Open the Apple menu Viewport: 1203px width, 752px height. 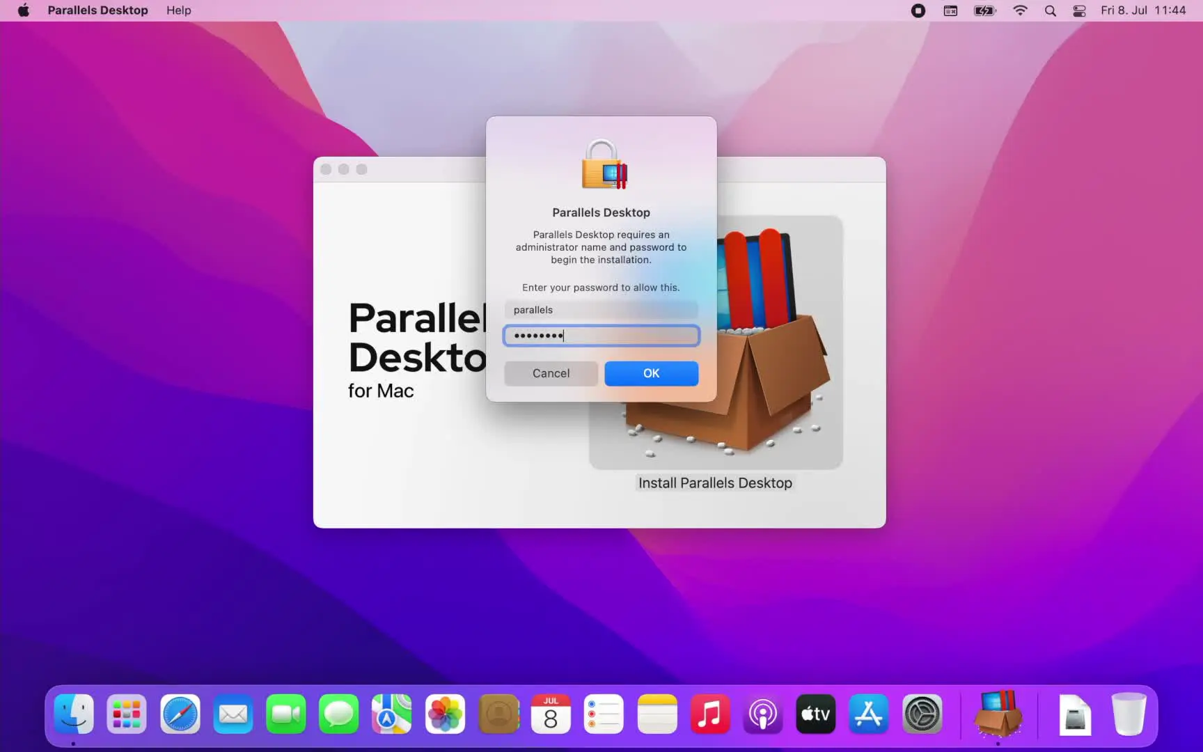click(x=24, y=10)
